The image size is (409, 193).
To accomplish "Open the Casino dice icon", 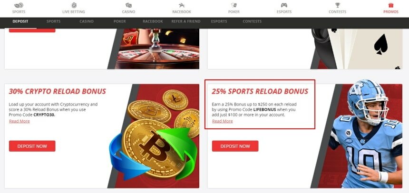I will pyautogui.click(x=128, y=5).
